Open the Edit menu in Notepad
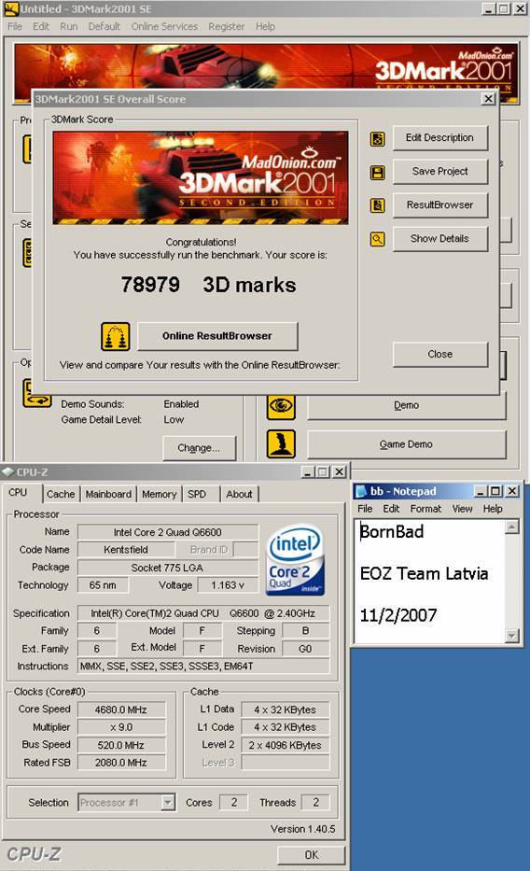Image resolution: width=530 pixels, height=871 pixels. pyautogui.click(x=391, y=509)
